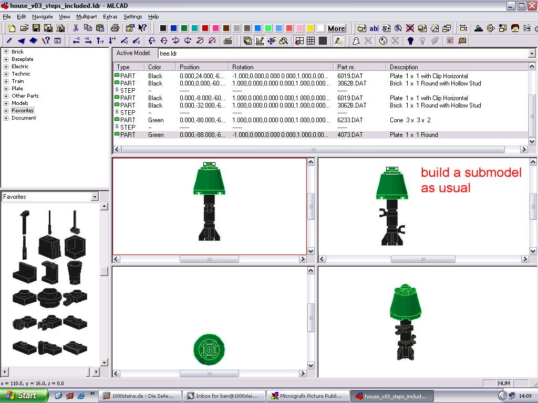Switch to edit/place mode ruler tool
538x403 pixels.
click(260, 41)
